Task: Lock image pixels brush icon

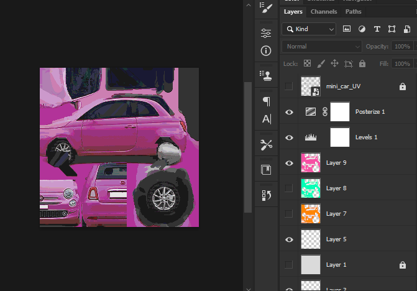Action: (x=321, y=63)
